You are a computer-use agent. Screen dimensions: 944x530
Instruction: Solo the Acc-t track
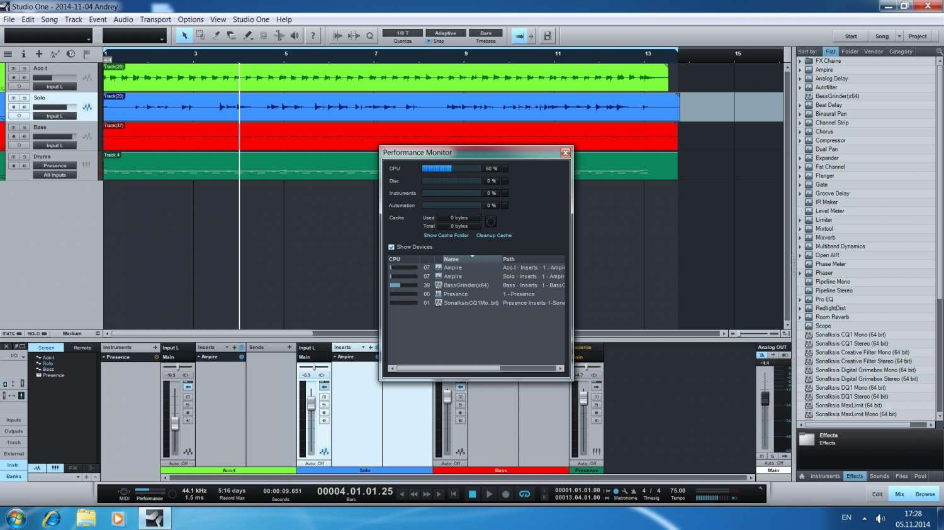point(24,69)
